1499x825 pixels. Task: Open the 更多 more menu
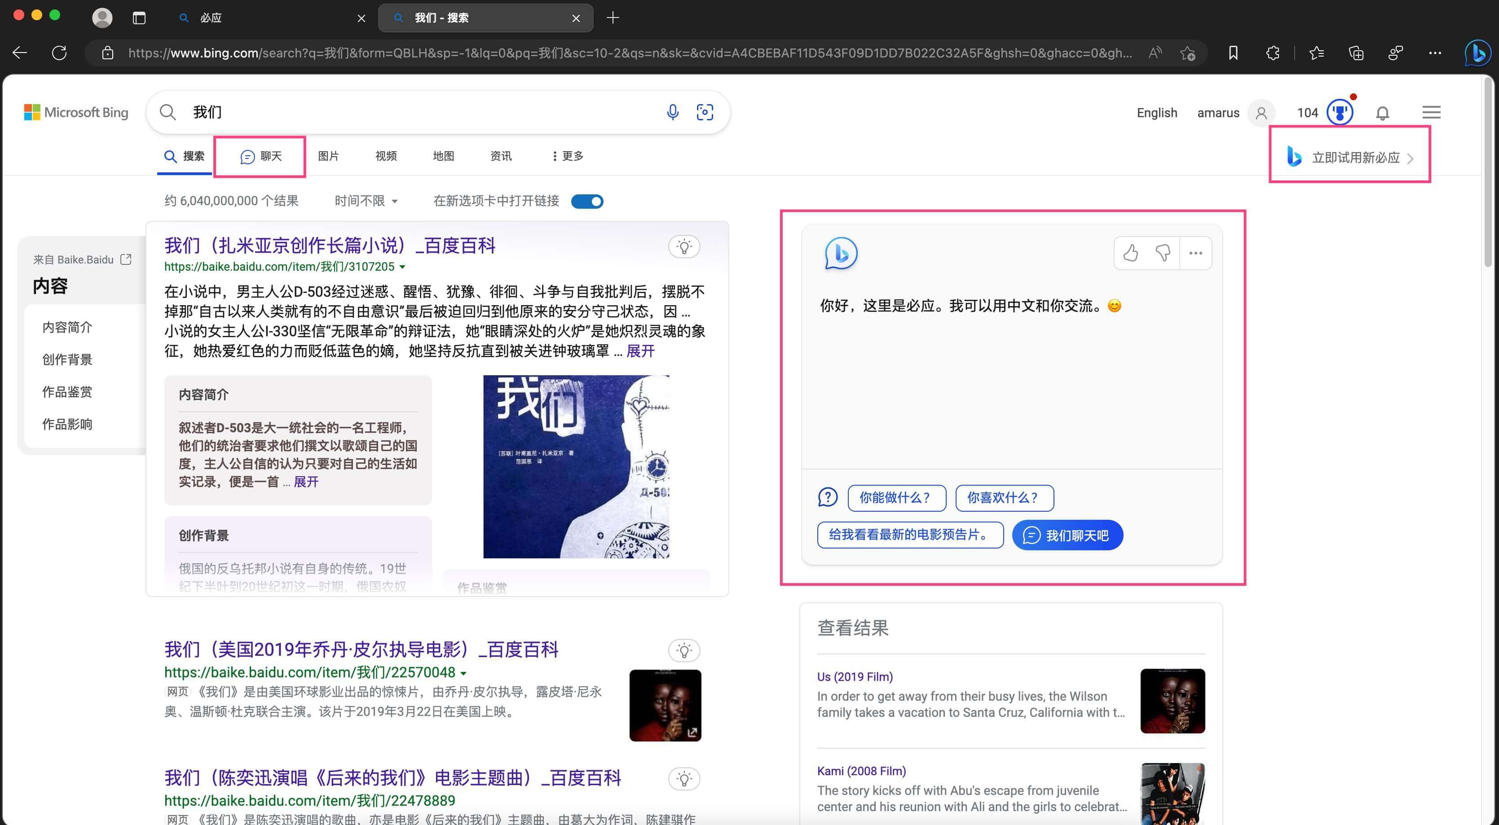pyautogui.click(x=568, y=156)
